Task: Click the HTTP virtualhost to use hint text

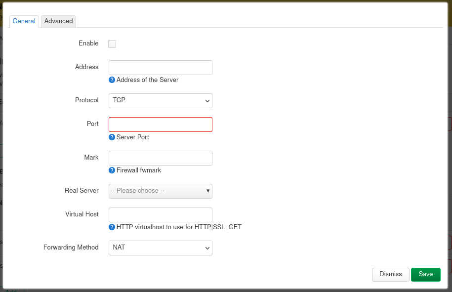Action: pos(179,227)
